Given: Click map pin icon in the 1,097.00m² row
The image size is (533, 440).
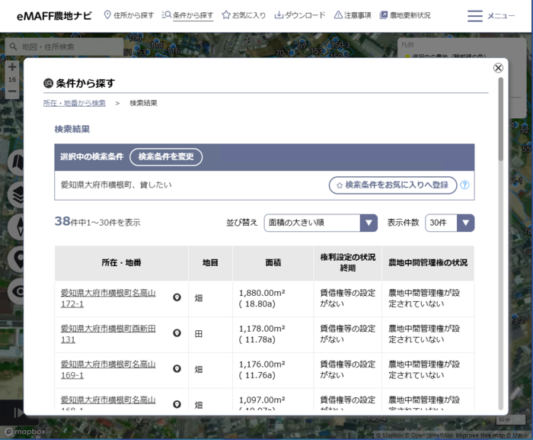Looking at the screenshot, I should click(177, 404).
